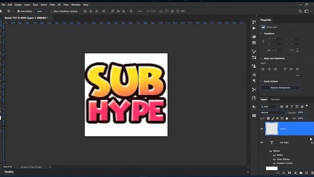
Task: Click Create new adjustment layer icon
Action: [295, 173]
